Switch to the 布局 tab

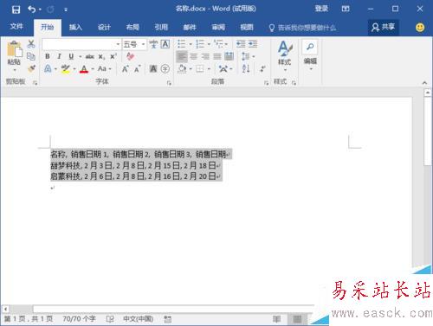[132, 28]
